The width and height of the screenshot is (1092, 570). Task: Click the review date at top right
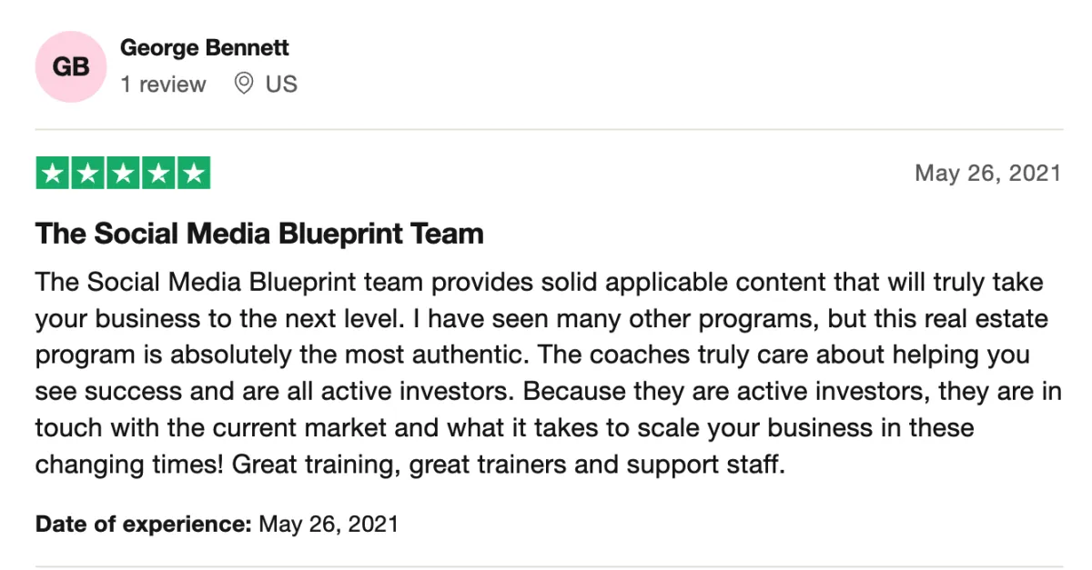pos(987,173)
